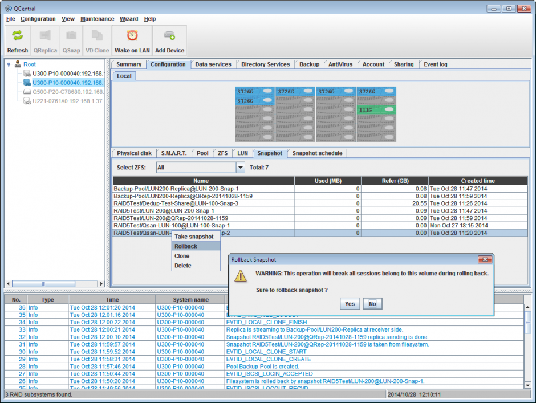Image resolution: width=536 pixels, height=403 pixels.
Task: Click the green 111G disk slot
Action: (376, 109)
